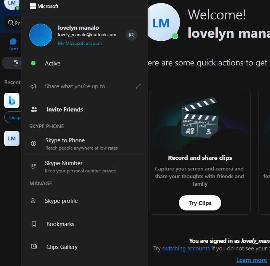This screenshot has height=266, width=270.
Task: Click the megaphone mood icon
Action: [x=34, y=86]
